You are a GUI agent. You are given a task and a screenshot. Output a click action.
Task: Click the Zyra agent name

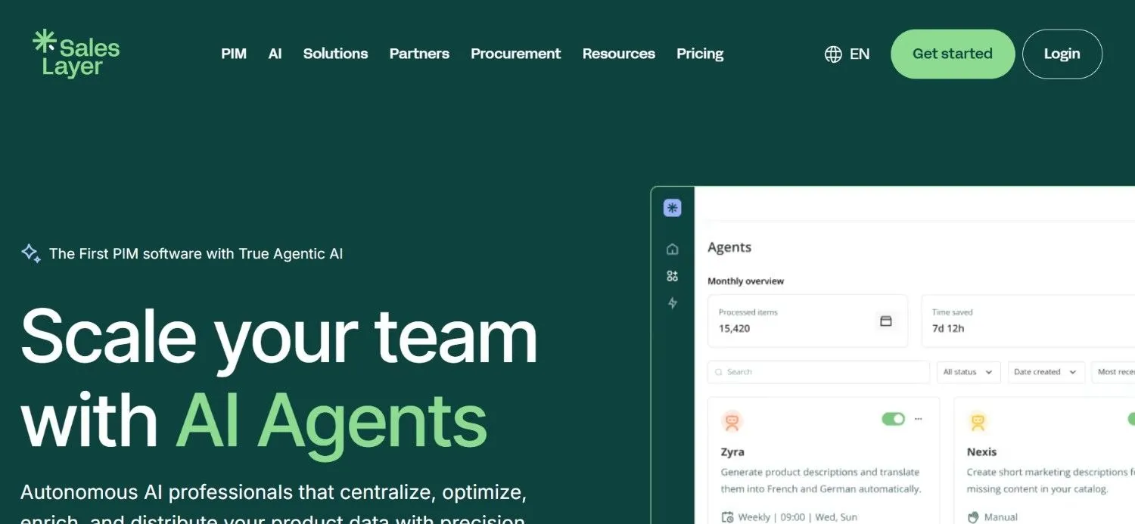tap(732, 452)
